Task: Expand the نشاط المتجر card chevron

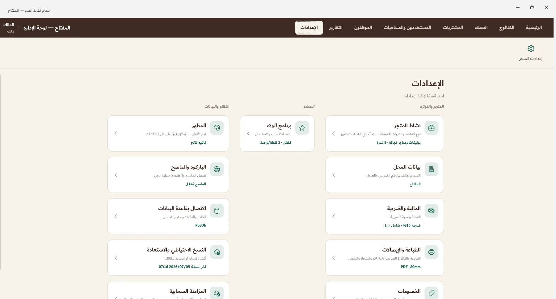Action: click(x=334, y=133)
